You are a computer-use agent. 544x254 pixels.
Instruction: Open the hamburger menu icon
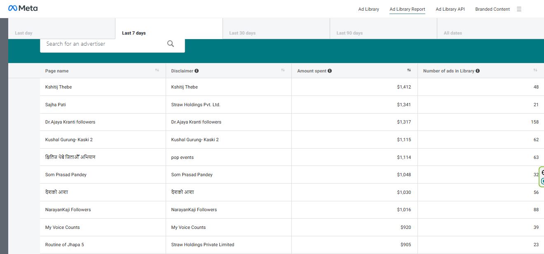[519, 9]
